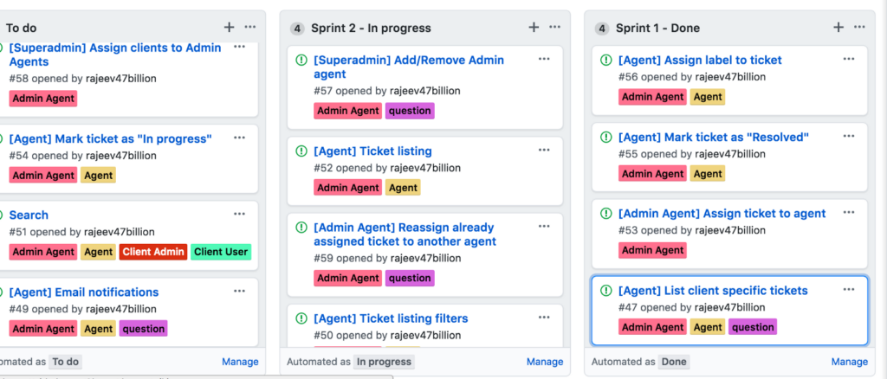Open issue [Agent] Assign label to ticket
This screenshot has height=379, width=887.
[x=700, y=60]
